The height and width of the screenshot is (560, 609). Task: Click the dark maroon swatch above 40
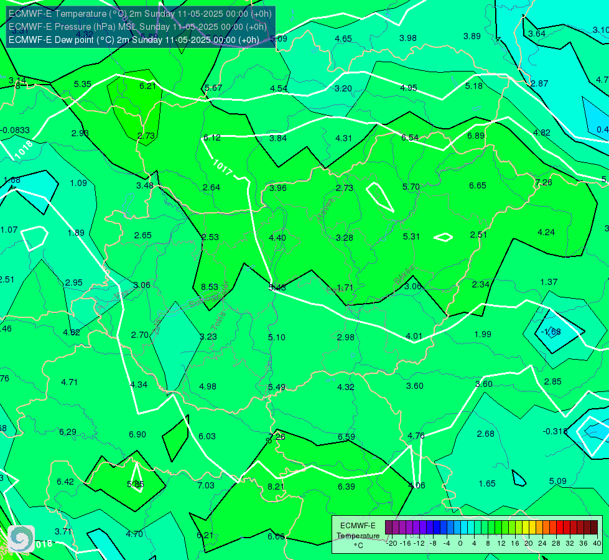(x=594, y=528)
